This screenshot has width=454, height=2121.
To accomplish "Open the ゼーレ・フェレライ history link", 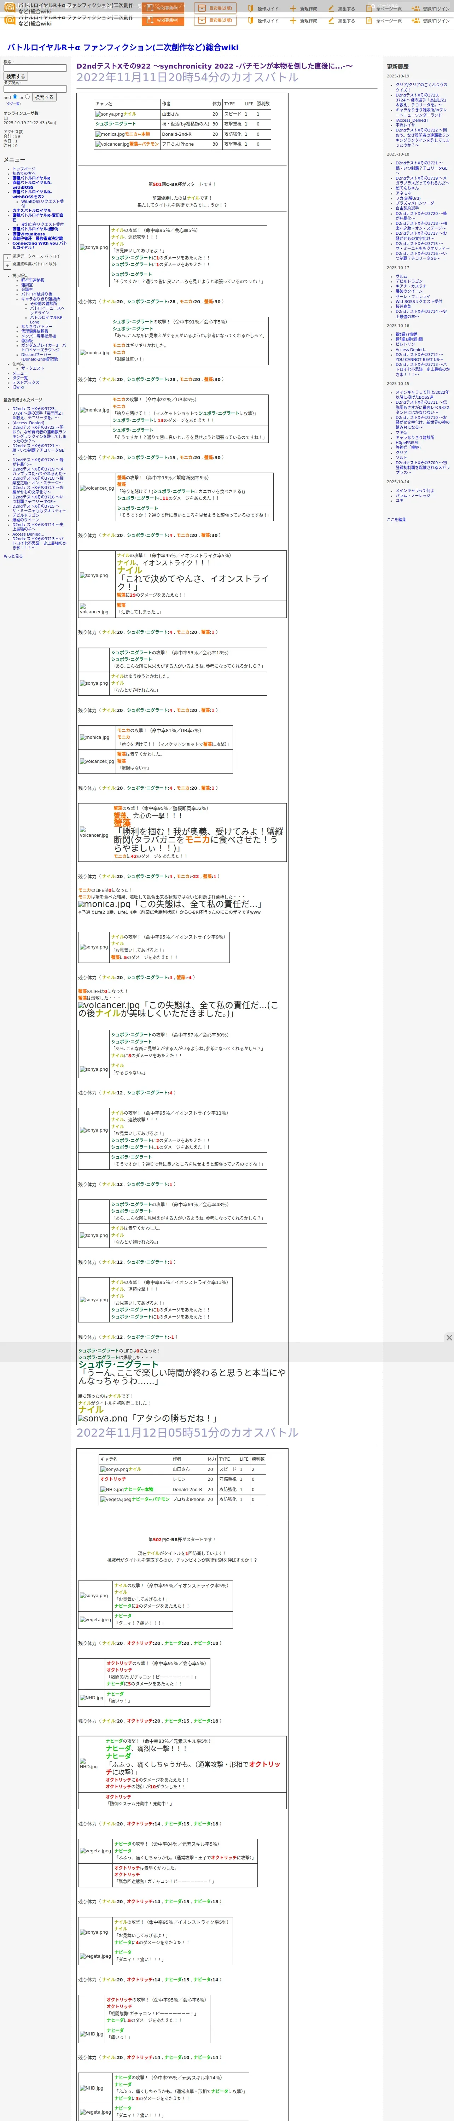I will [413, 297].
